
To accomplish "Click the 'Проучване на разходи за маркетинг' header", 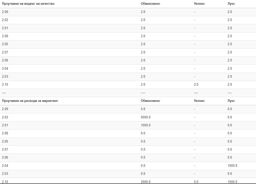I will tap(30, 101).
